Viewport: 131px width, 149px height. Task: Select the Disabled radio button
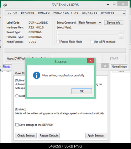17,96
